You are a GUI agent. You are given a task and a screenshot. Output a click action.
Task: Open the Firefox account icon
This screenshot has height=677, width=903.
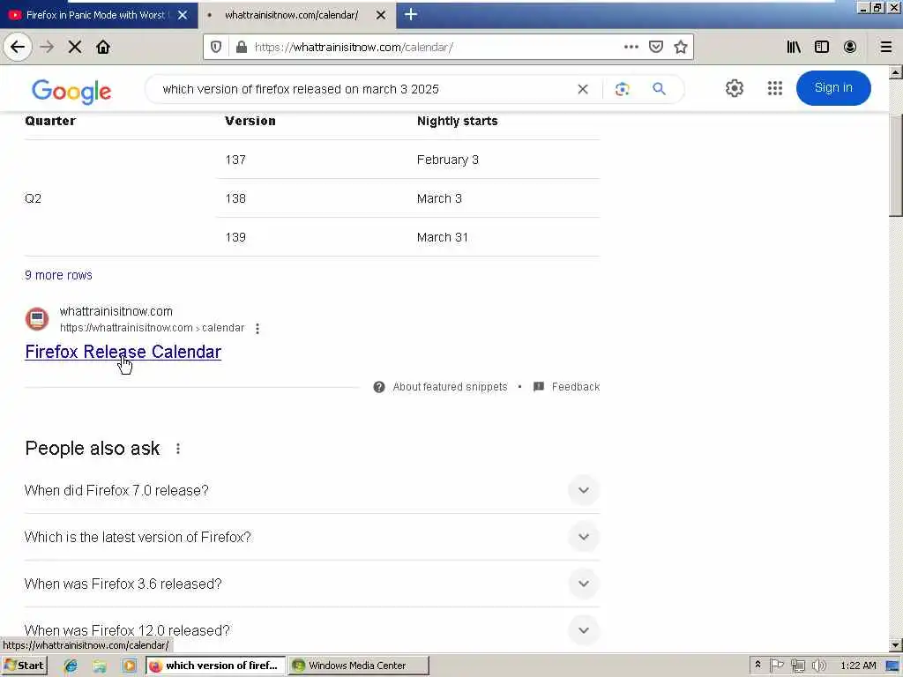(850, 47)
